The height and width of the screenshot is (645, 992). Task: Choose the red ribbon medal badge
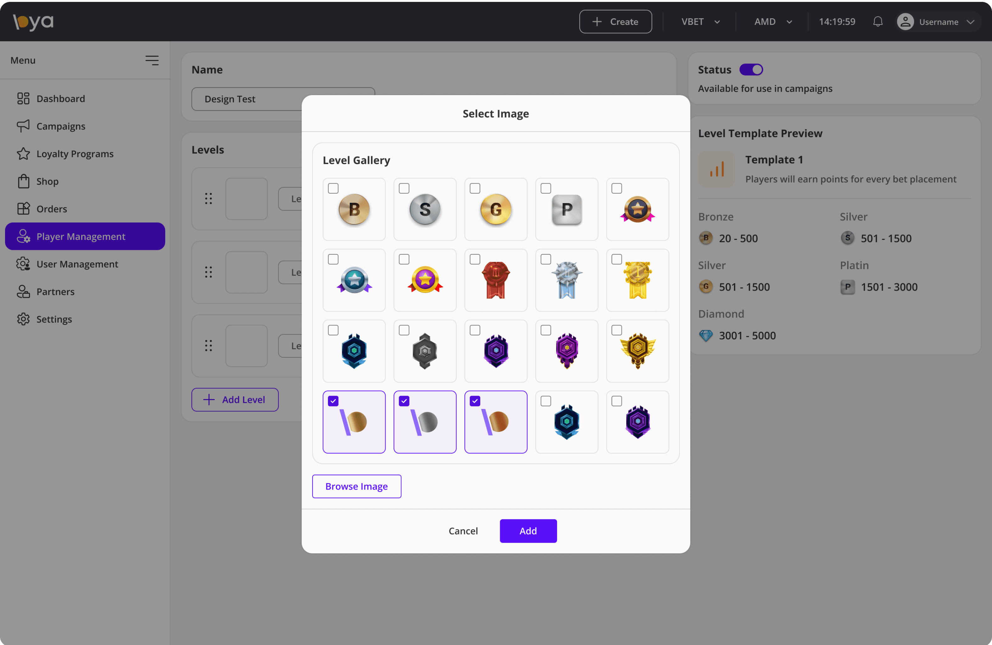(x=496, y=280)
